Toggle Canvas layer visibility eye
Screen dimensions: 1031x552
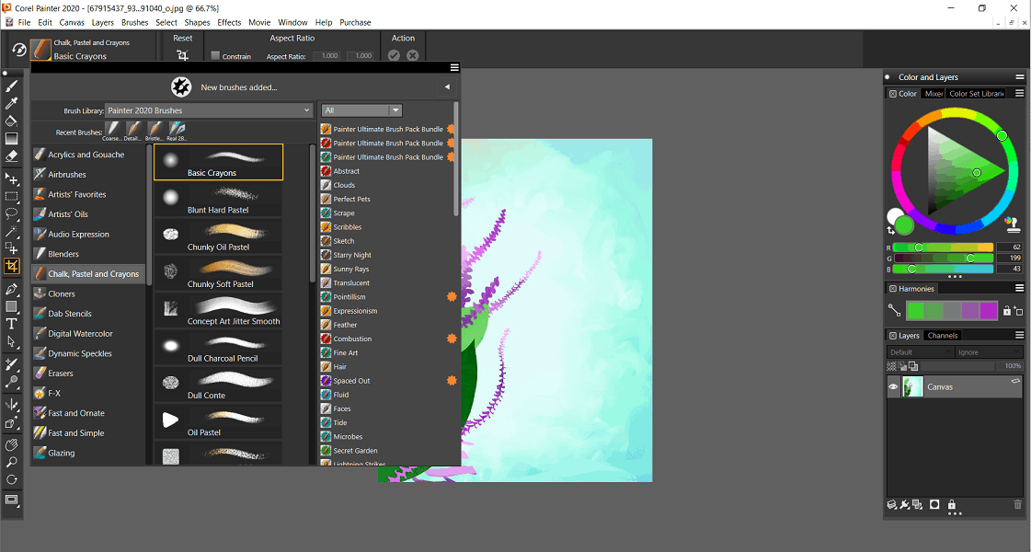click(893, 387)
